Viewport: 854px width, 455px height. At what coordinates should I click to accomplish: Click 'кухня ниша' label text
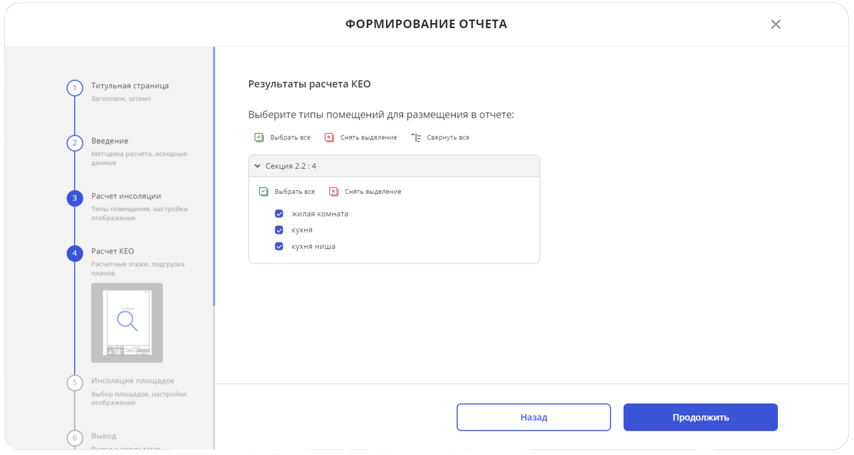313,246
